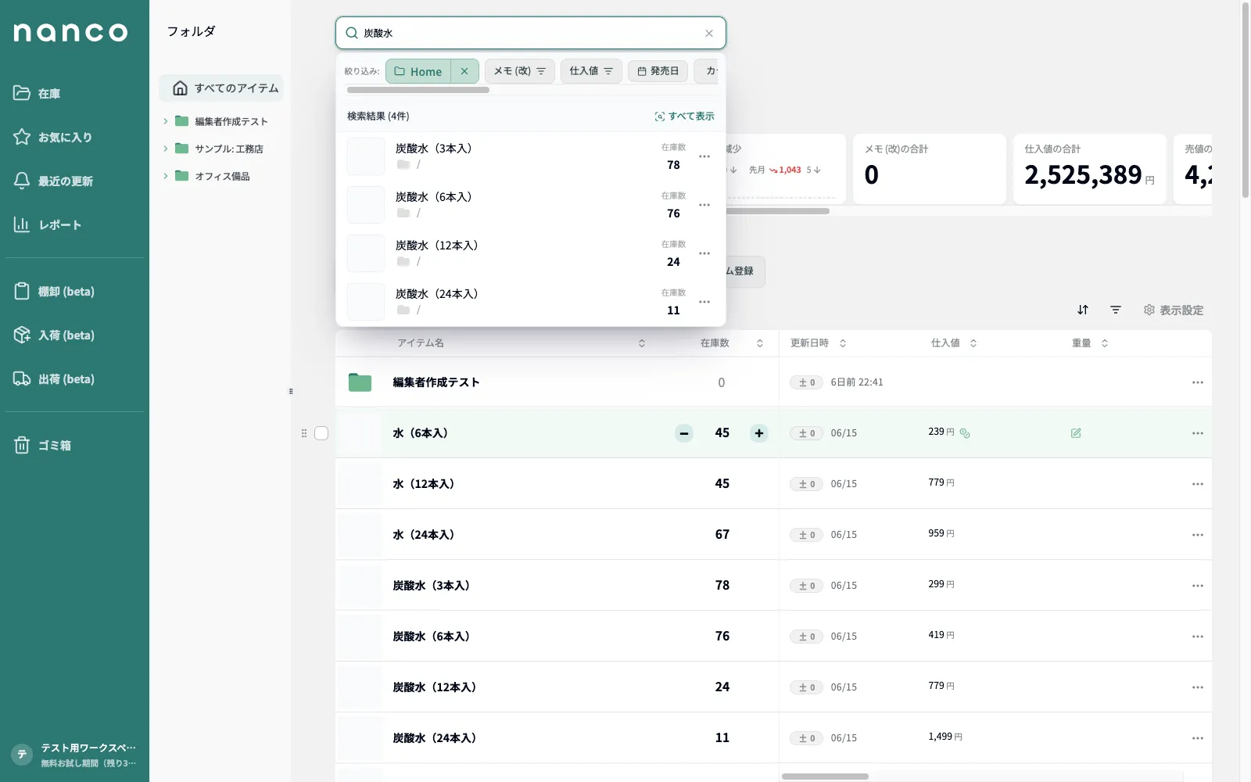This screenshot has width=1251, height=782.
Task: Select すべてのアイテム in folder list
Action: (x=222, y=88)
